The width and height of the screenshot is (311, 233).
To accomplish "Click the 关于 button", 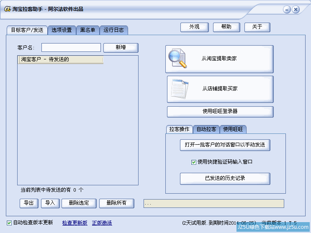I will [x=257, y=27].
